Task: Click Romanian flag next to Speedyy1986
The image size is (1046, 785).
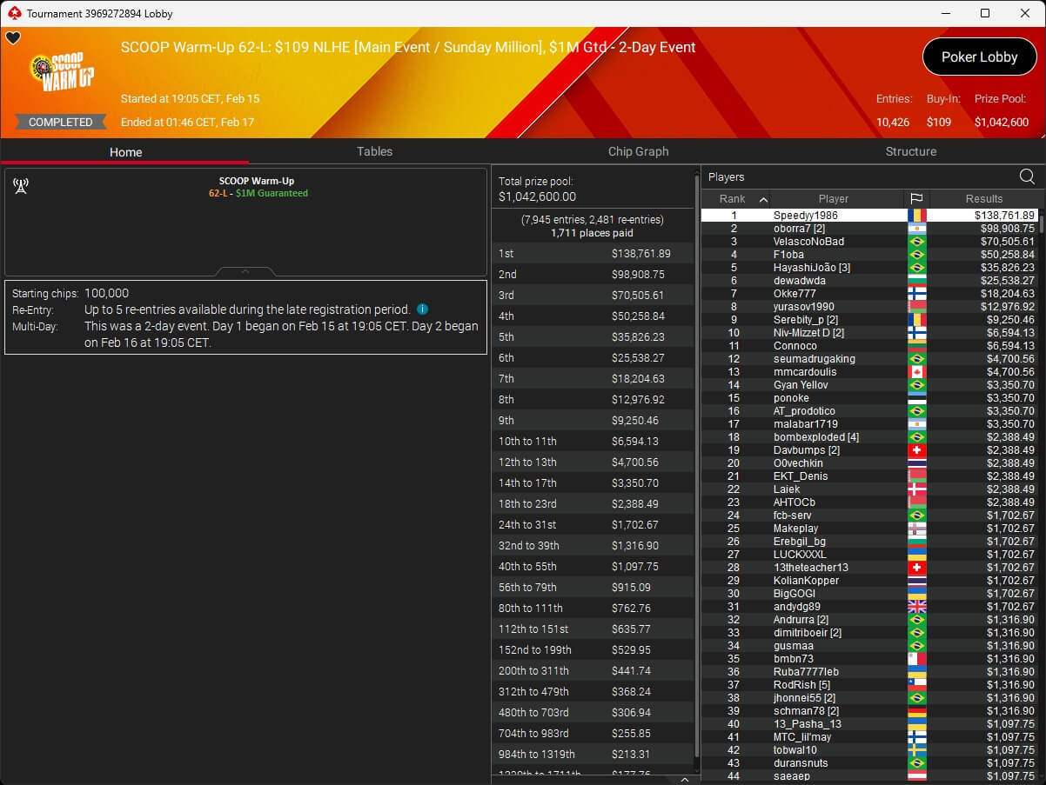Action: [916, 216]
